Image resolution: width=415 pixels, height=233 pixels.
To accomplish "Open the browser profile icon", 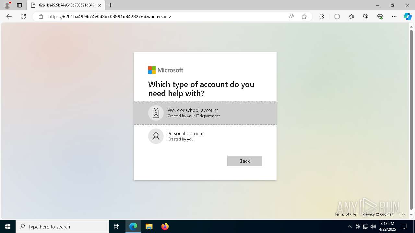I will click(x=7, y=5).
